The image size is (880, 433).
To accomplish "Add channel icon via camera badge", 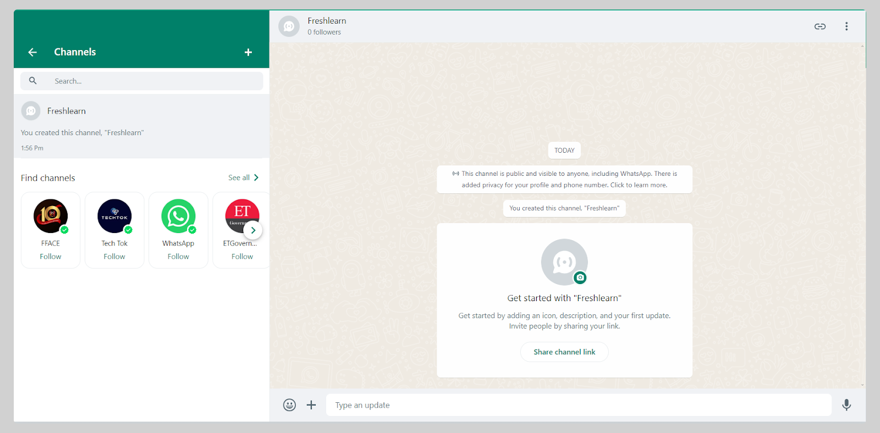I will pos(580,277).
